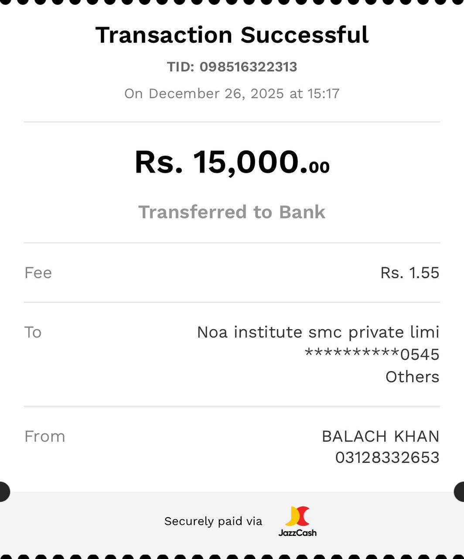Click the sender phone number 03128332653
464x559 pixels.
(387, 458)
